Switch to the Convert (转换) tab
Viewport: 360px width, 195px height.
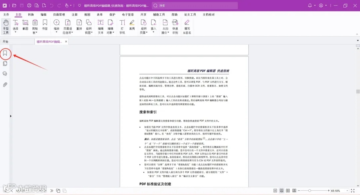(31, 14)
